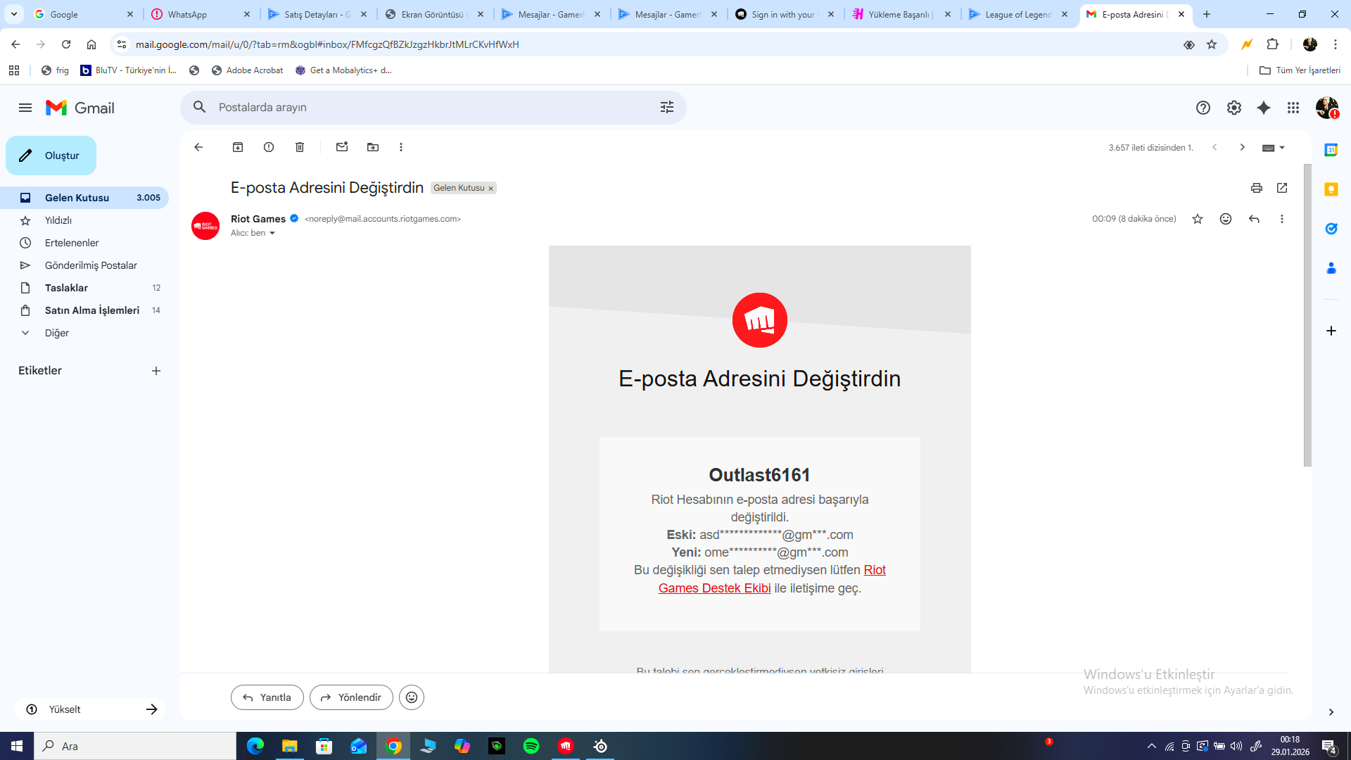The height and width of the screenshot is (760, 1351).
Task: Archive this email
Action: tap(238, 147)
